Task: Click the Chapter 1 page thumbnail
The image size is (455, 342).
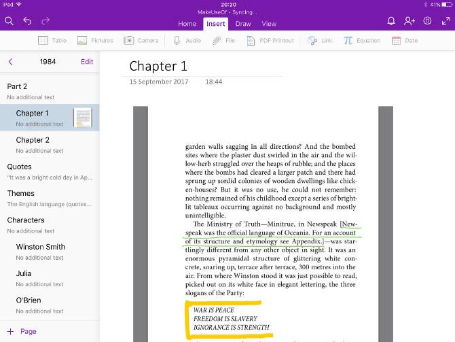Action: [x=83, y=118]
